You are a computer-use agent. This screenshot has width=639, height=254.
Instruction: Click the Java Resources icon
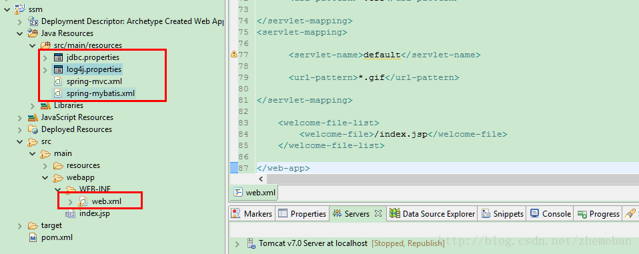(x=33, y=33)
